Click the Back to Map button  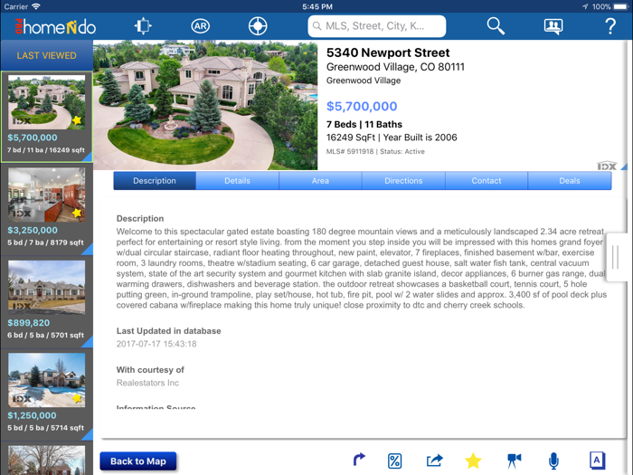pos(138,461)
